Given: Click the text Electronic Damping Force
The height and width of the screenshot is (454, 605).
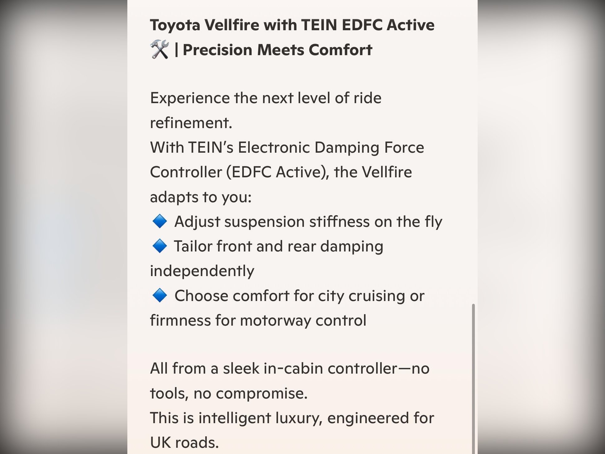Looking at the screenshot, I should pyautogui.click(x=331, y=148).
